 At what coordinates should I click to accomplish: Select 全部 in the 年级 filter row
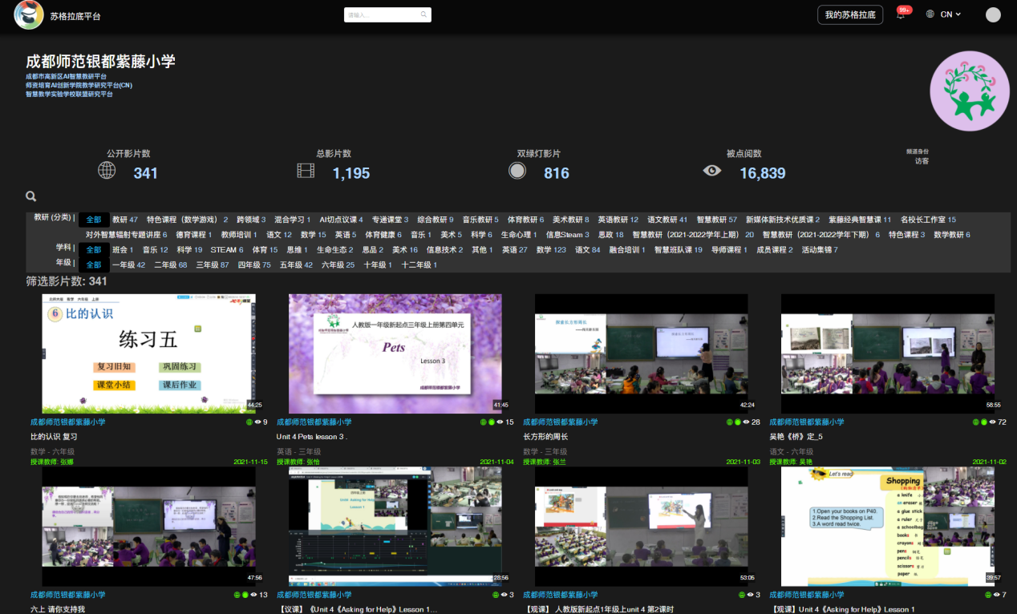94,265
